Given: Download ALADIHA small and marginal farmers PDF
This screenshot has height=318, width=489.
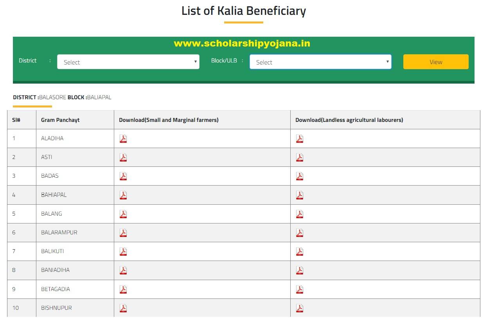Looking at the screenshot, I should tap(123, 139).
